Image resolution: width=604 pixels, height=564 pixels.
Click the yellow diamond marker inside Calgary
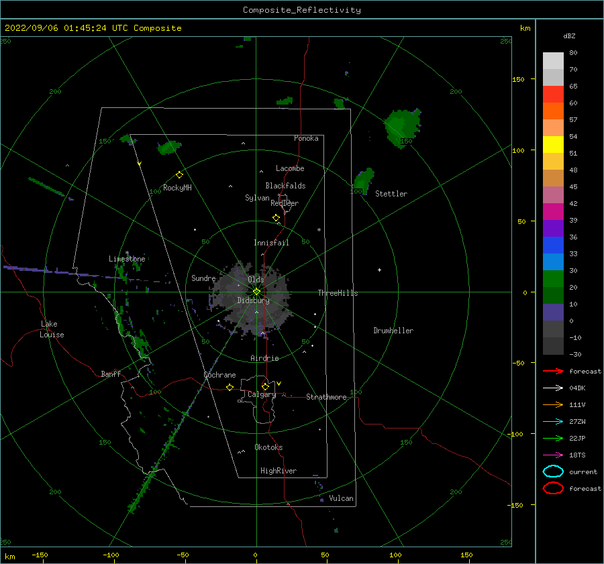click(x=265, y=386)
